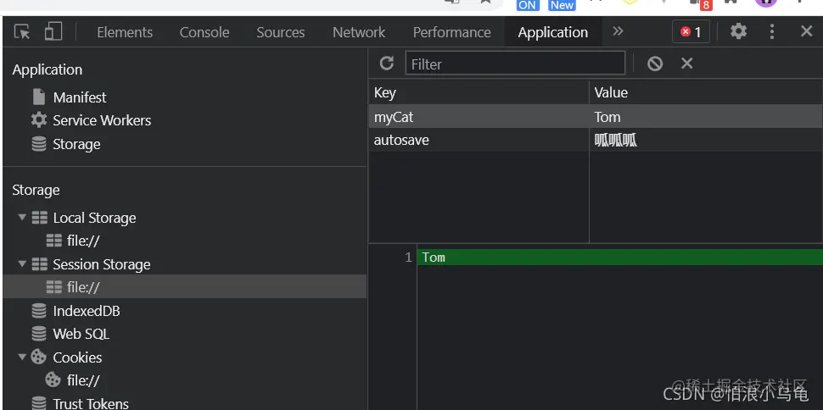Click the Tom preview line
Image resolution: width=823 pixels, height=410 pixels.
click(x=620, y=258)
